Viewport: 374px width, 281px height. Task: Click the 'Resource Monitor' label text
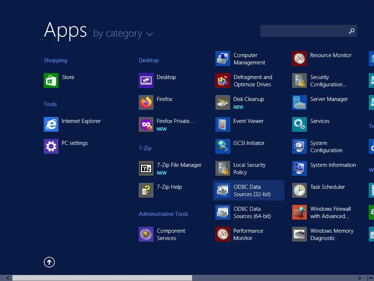(331, 55)
